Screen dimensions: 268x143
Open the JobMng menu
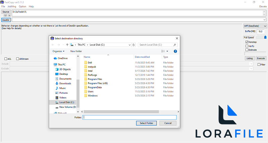tap(12, 6)
